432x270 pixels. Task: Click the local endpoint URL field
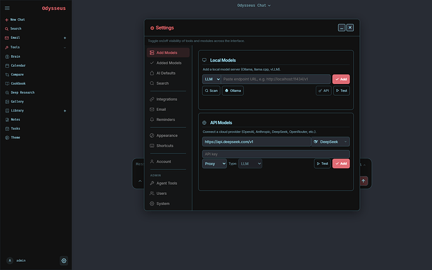point(275,79)
